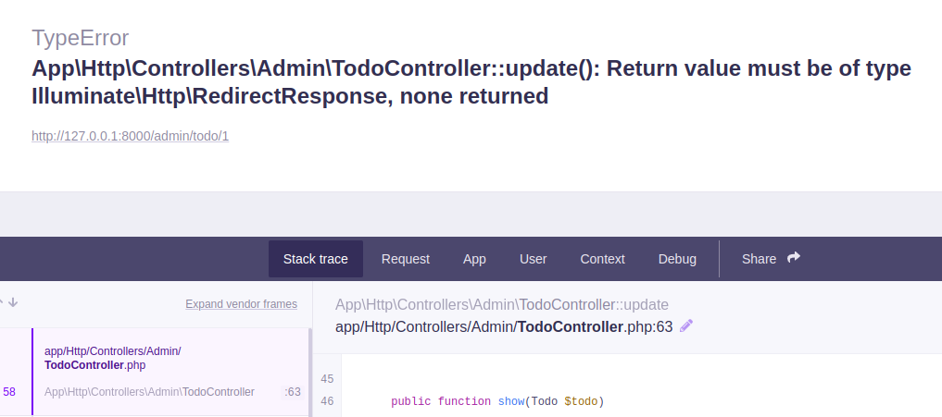The height and width of the screenshot is (417, 942).
Task: Switch to the Request tab
Action: 406,259
